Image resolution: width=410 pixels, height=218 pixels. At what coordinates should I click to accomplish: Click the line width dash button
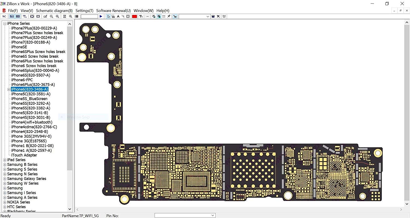(x=148, y=16)
